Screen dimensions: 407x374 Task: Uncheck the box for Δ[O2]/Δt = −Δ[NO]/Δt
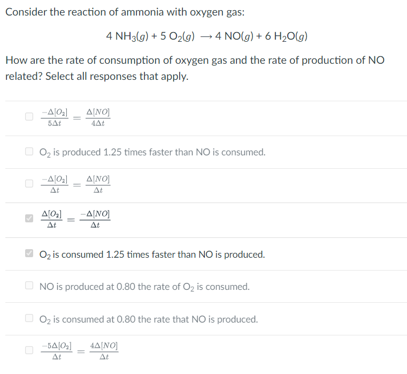29,219
